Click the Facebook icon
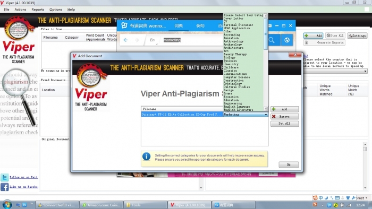 click(x=4, y=187)
